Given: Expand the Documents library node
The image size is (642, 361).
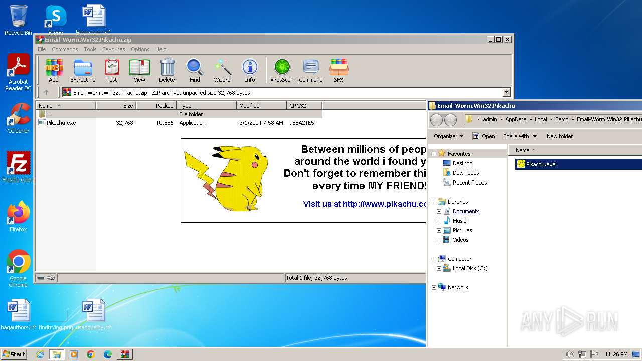Looking at the screenshot, I should pyautogui.click(x=439, y=211).
